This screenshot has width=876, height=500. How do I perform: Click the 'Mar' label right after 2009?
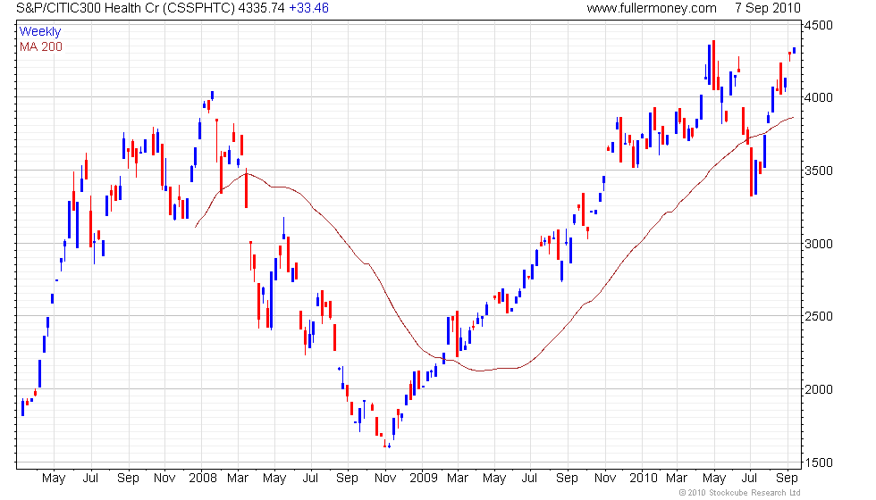click(x=458, y=479)
